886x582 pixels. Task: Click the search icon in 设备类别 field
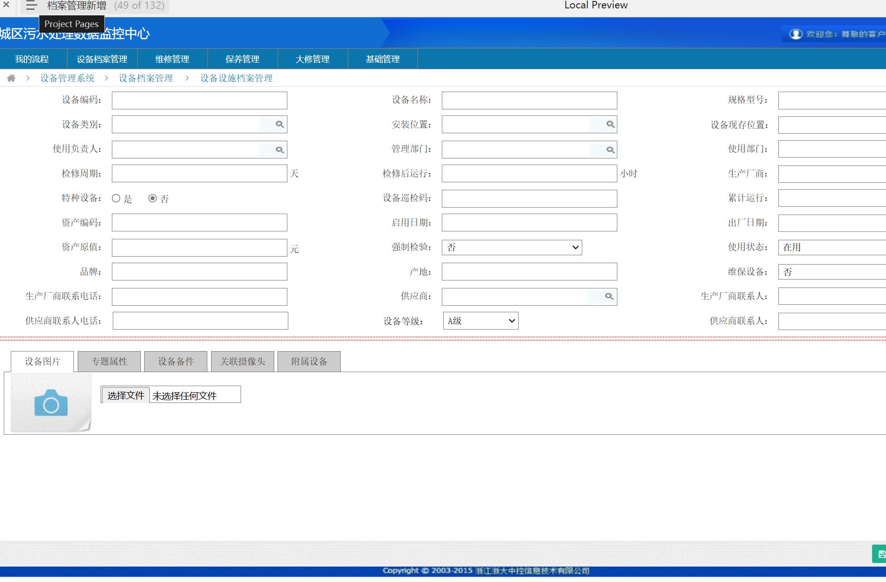[279, 124]
